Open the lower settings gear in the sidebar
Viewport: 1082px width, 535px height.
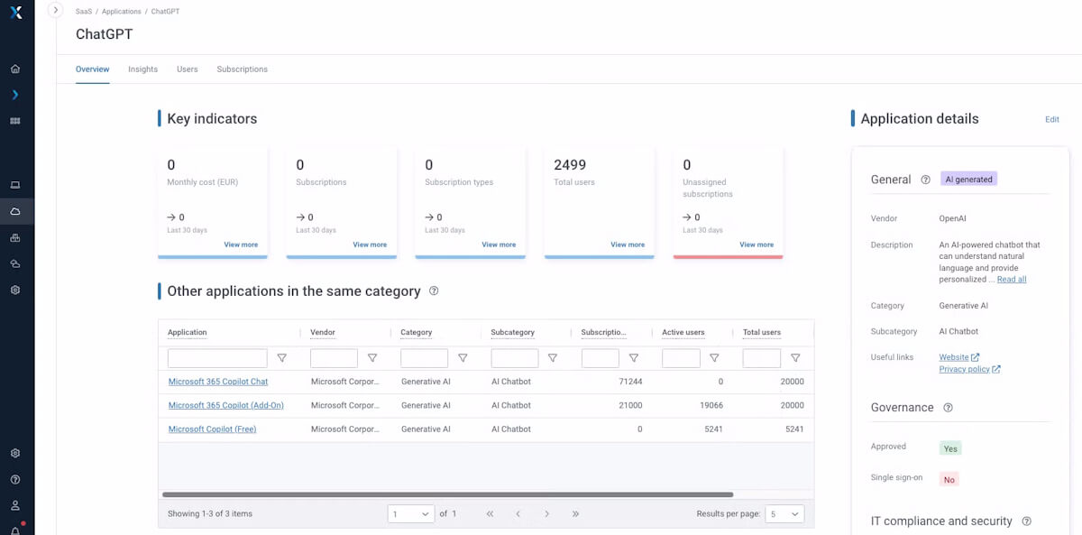[15, 453]
